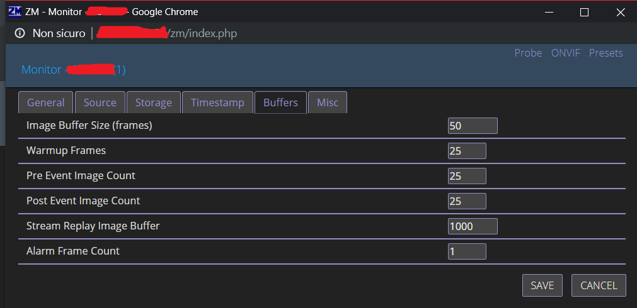This screenshot has height=308, width=637.
Task: Open the Presets link
Action: (605, 53)
